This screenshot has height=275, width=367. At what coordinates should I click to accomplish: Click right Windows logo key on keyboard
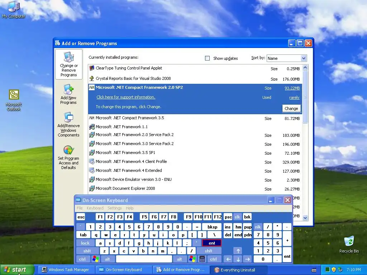pyautogui.click(x=192, y=259)
